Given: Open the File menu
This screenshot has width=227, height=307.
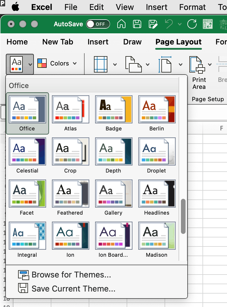Looking at the screenshot, I should point(71,7).
